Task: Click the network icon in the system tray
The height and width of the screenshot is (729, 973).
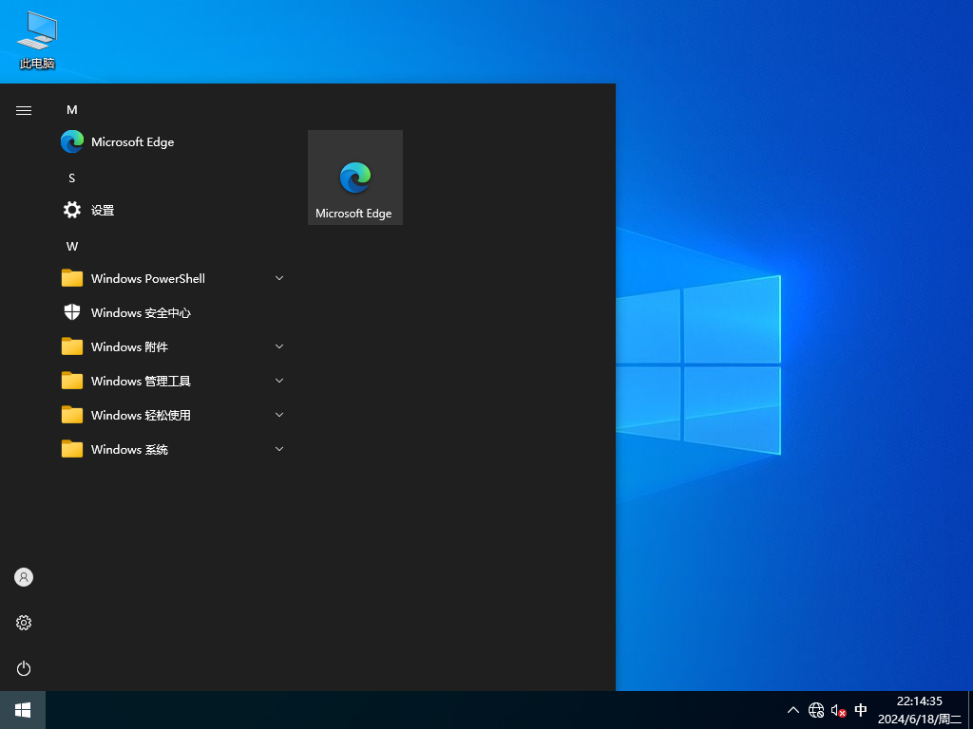Action: point(815,709)
